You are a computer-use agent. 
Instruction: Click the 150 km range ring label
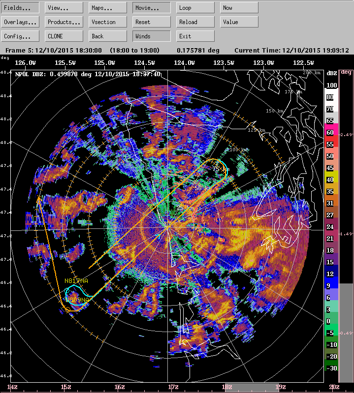point(275,111)
